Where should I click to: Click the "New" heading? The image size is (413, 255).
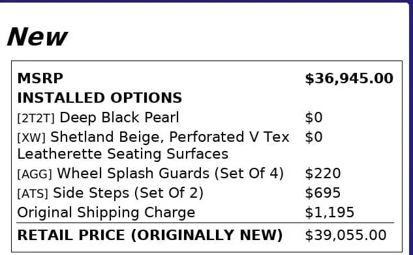(37, 37)
